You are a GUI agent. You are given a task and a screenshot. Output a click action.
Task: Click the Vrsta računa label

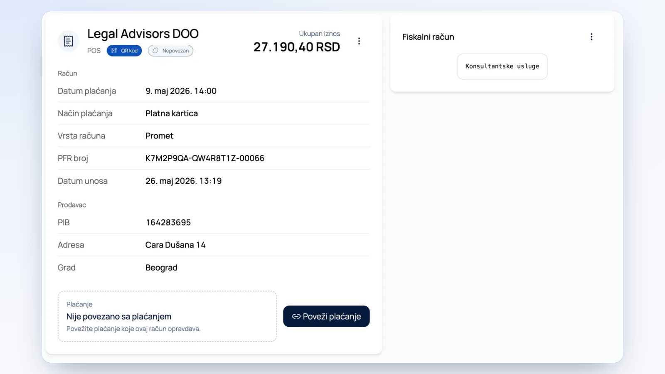[81, 136]
